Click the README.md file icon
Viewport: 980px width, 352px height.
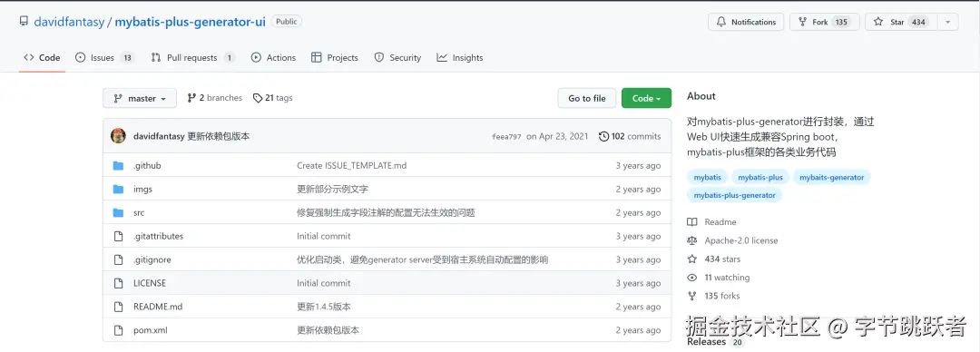[x=118, y=307]
